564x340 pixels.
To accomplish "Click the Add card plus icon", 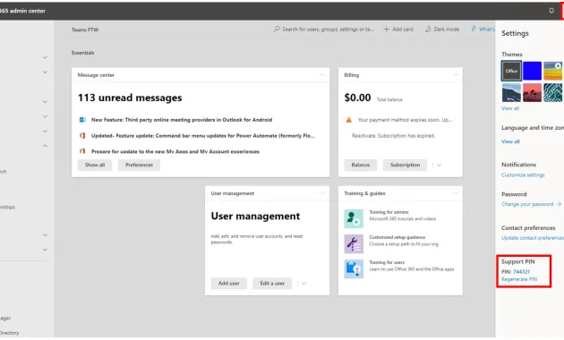I will tap(386, 30).
